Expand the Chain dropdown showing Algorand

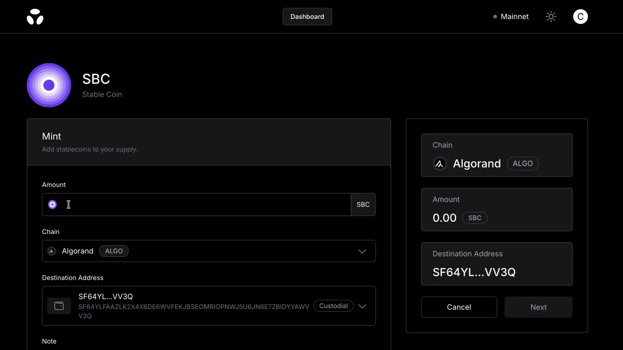(362, 251)
